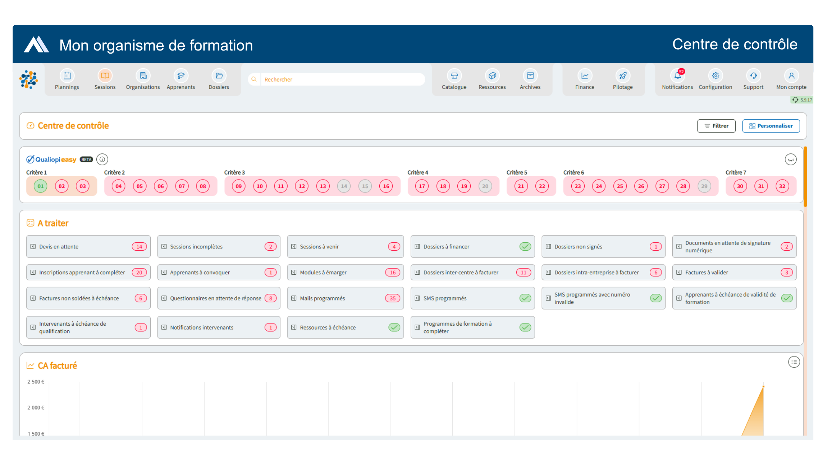This screenshot has width=826, height=465.
Task: Open Questionnaires en attente de réponse
Action: (219, 298)
